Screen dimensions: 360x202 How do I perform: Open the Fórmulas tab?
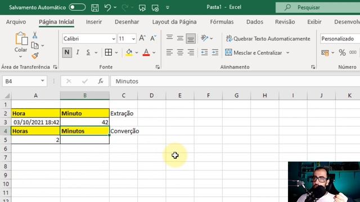[x=222, y=22]
